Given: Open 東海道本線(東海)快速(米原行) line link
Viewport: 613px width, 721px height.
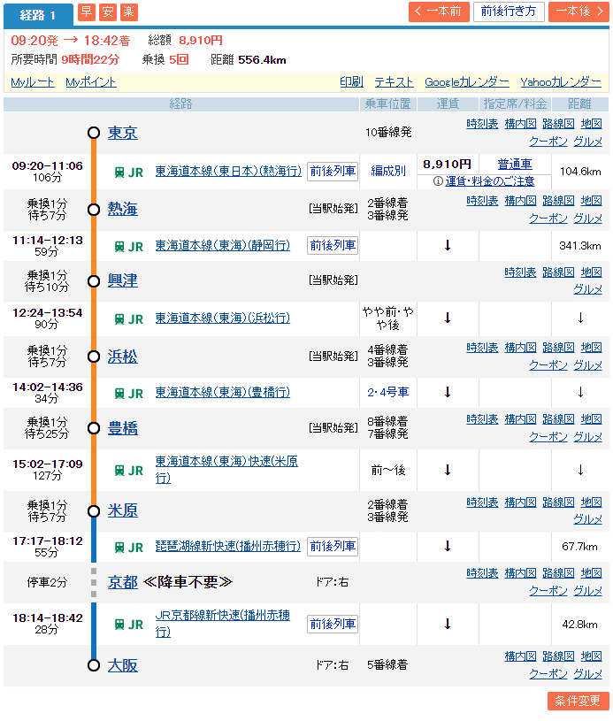Looking at the screenshot, I should point(226,470).
